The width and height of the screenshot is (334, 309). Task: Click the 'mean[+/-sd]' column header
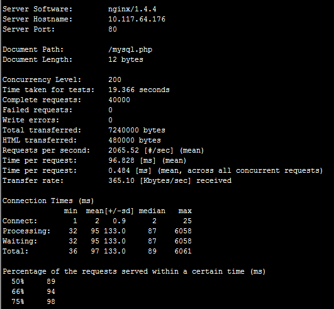click(109, 211)
